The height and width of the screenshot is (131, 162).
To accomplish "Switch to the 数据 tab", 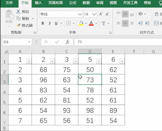I will (86, 3).
